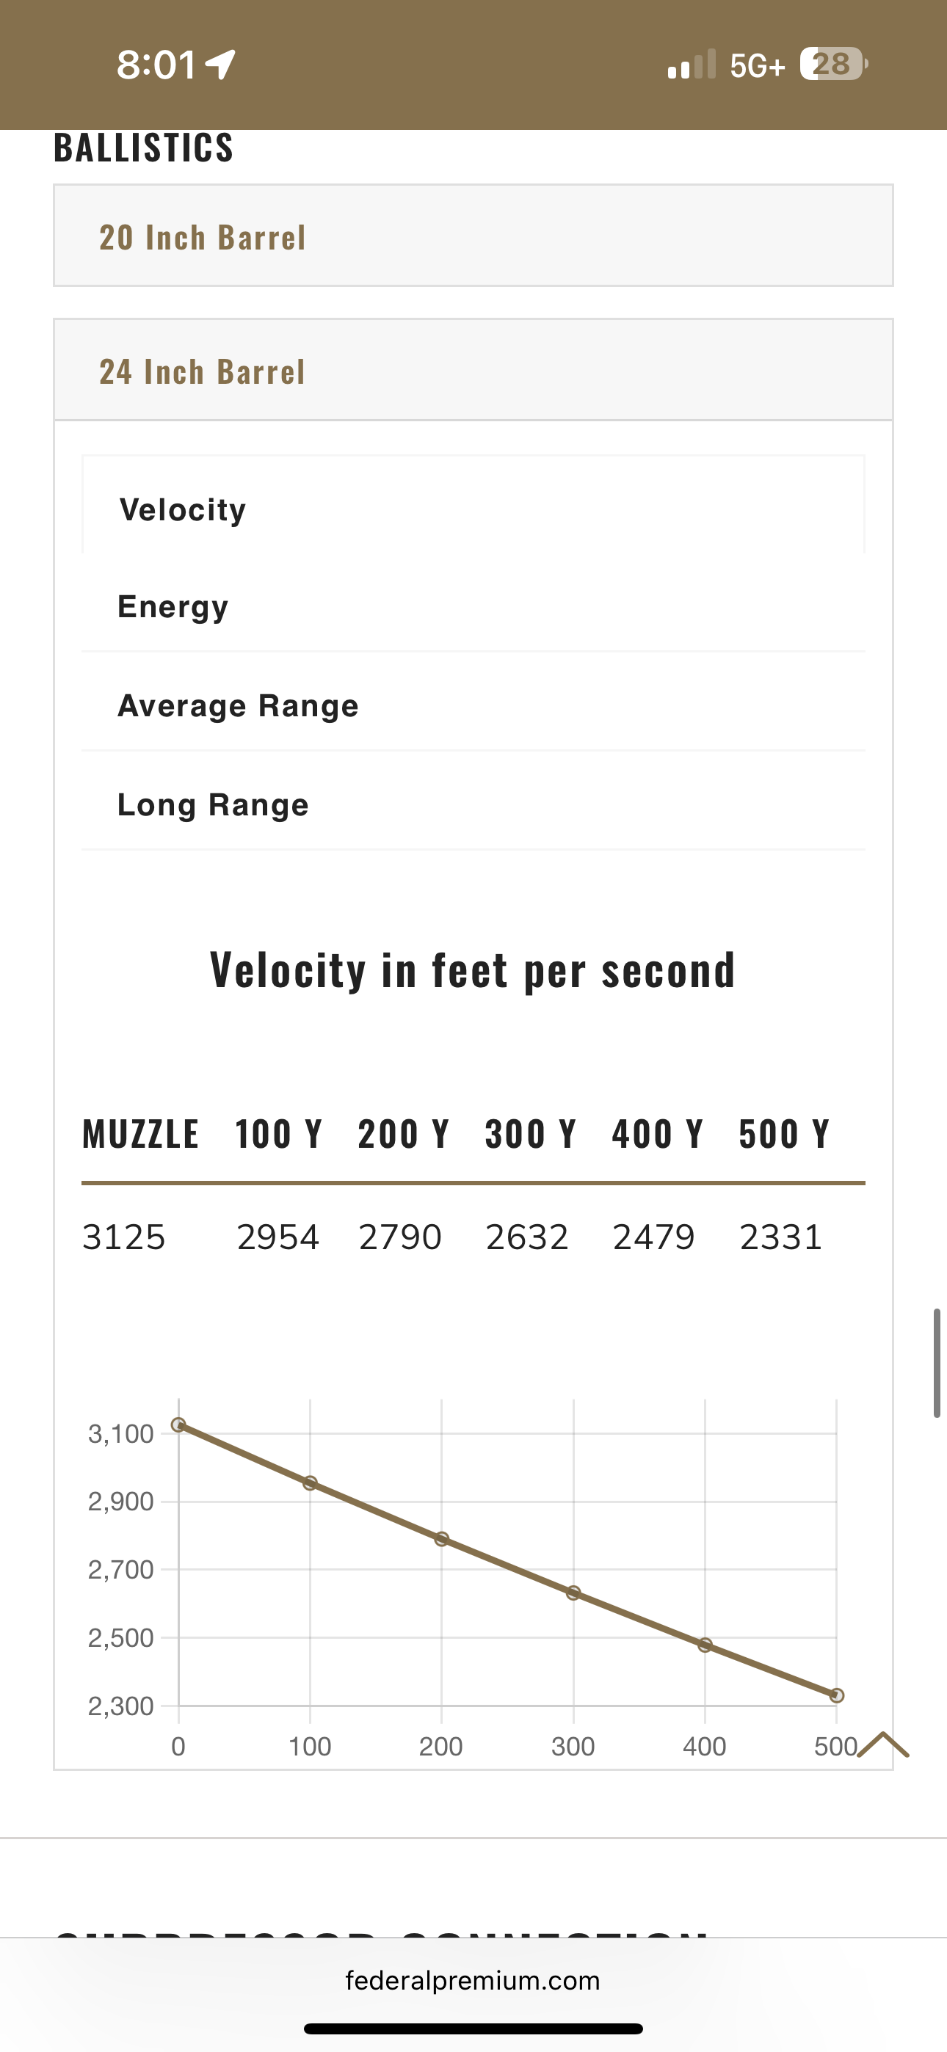Select the Velocity tab
This screenshot has width=947, height=2052.
click(x=183, y=510)
